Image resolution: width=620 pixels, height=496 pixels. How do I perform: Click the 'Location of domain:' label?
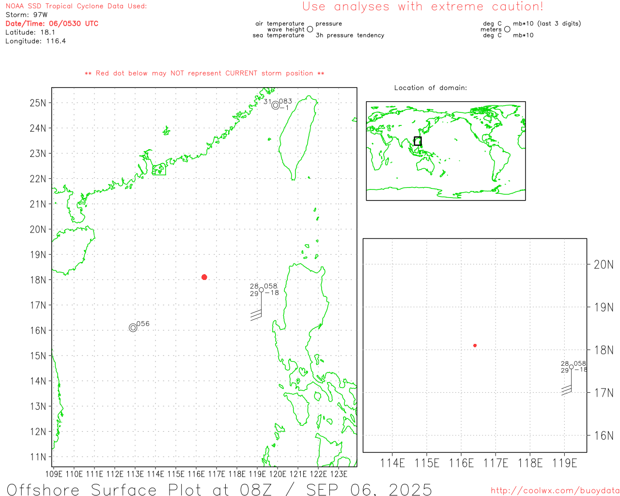(431, 88)
